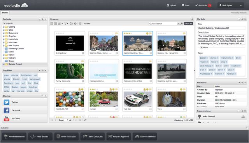Image resolution: width=249 pixels, height=143 pixels.
Task: Open the Actions menu in Browser toolbar
Action: tap(87, 24)
